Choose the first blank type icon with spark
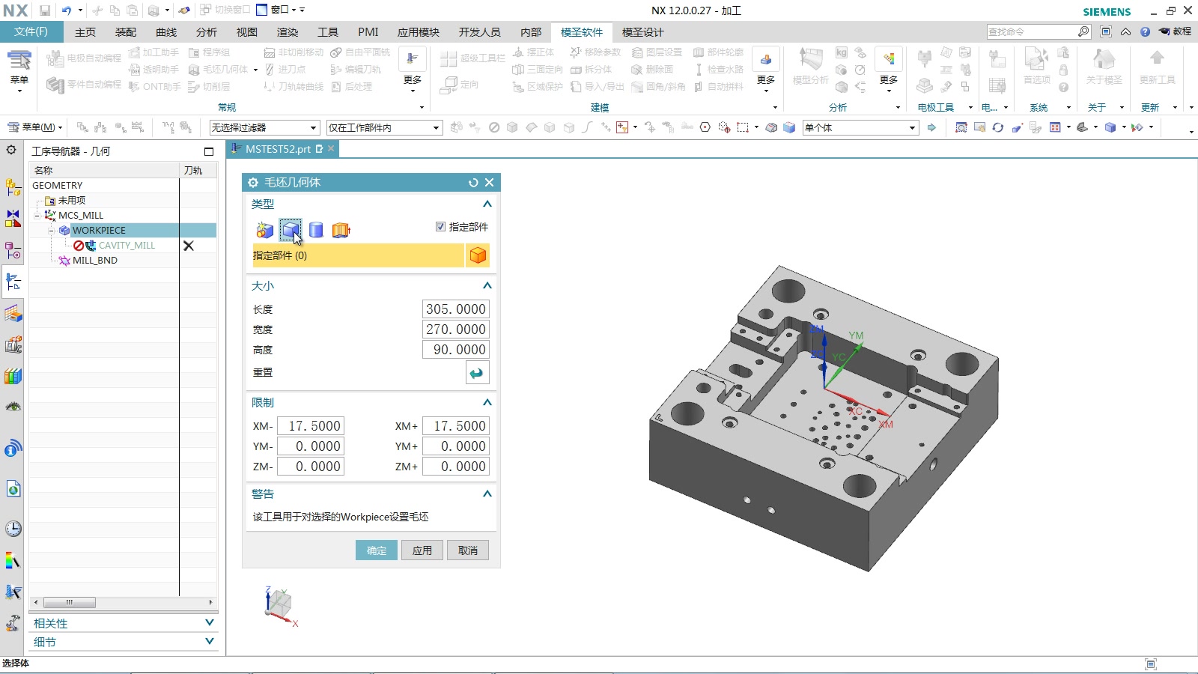 click(x=264, y=230)
